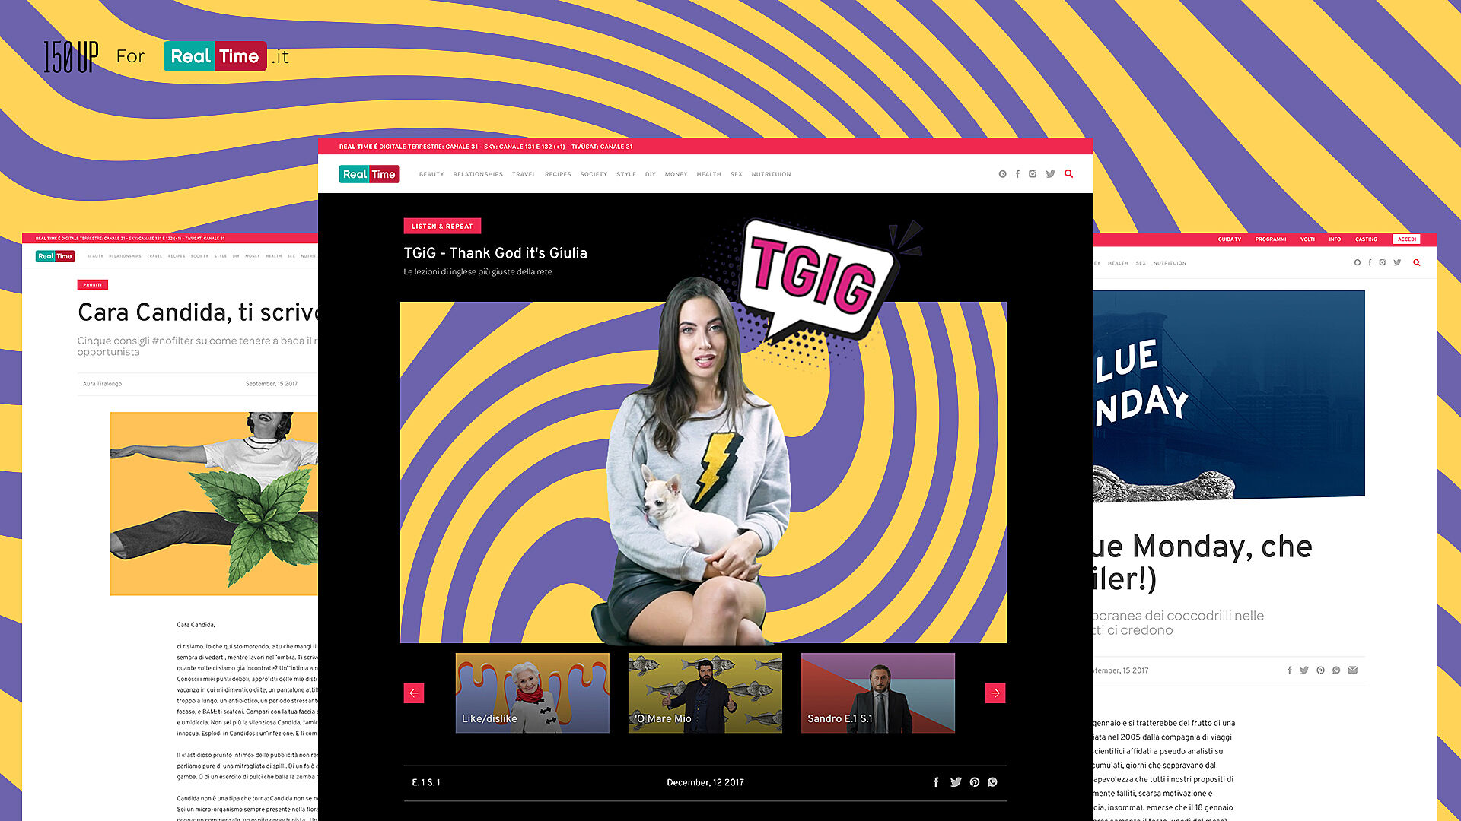Click Blue Monday hero image on right page

1228,395
